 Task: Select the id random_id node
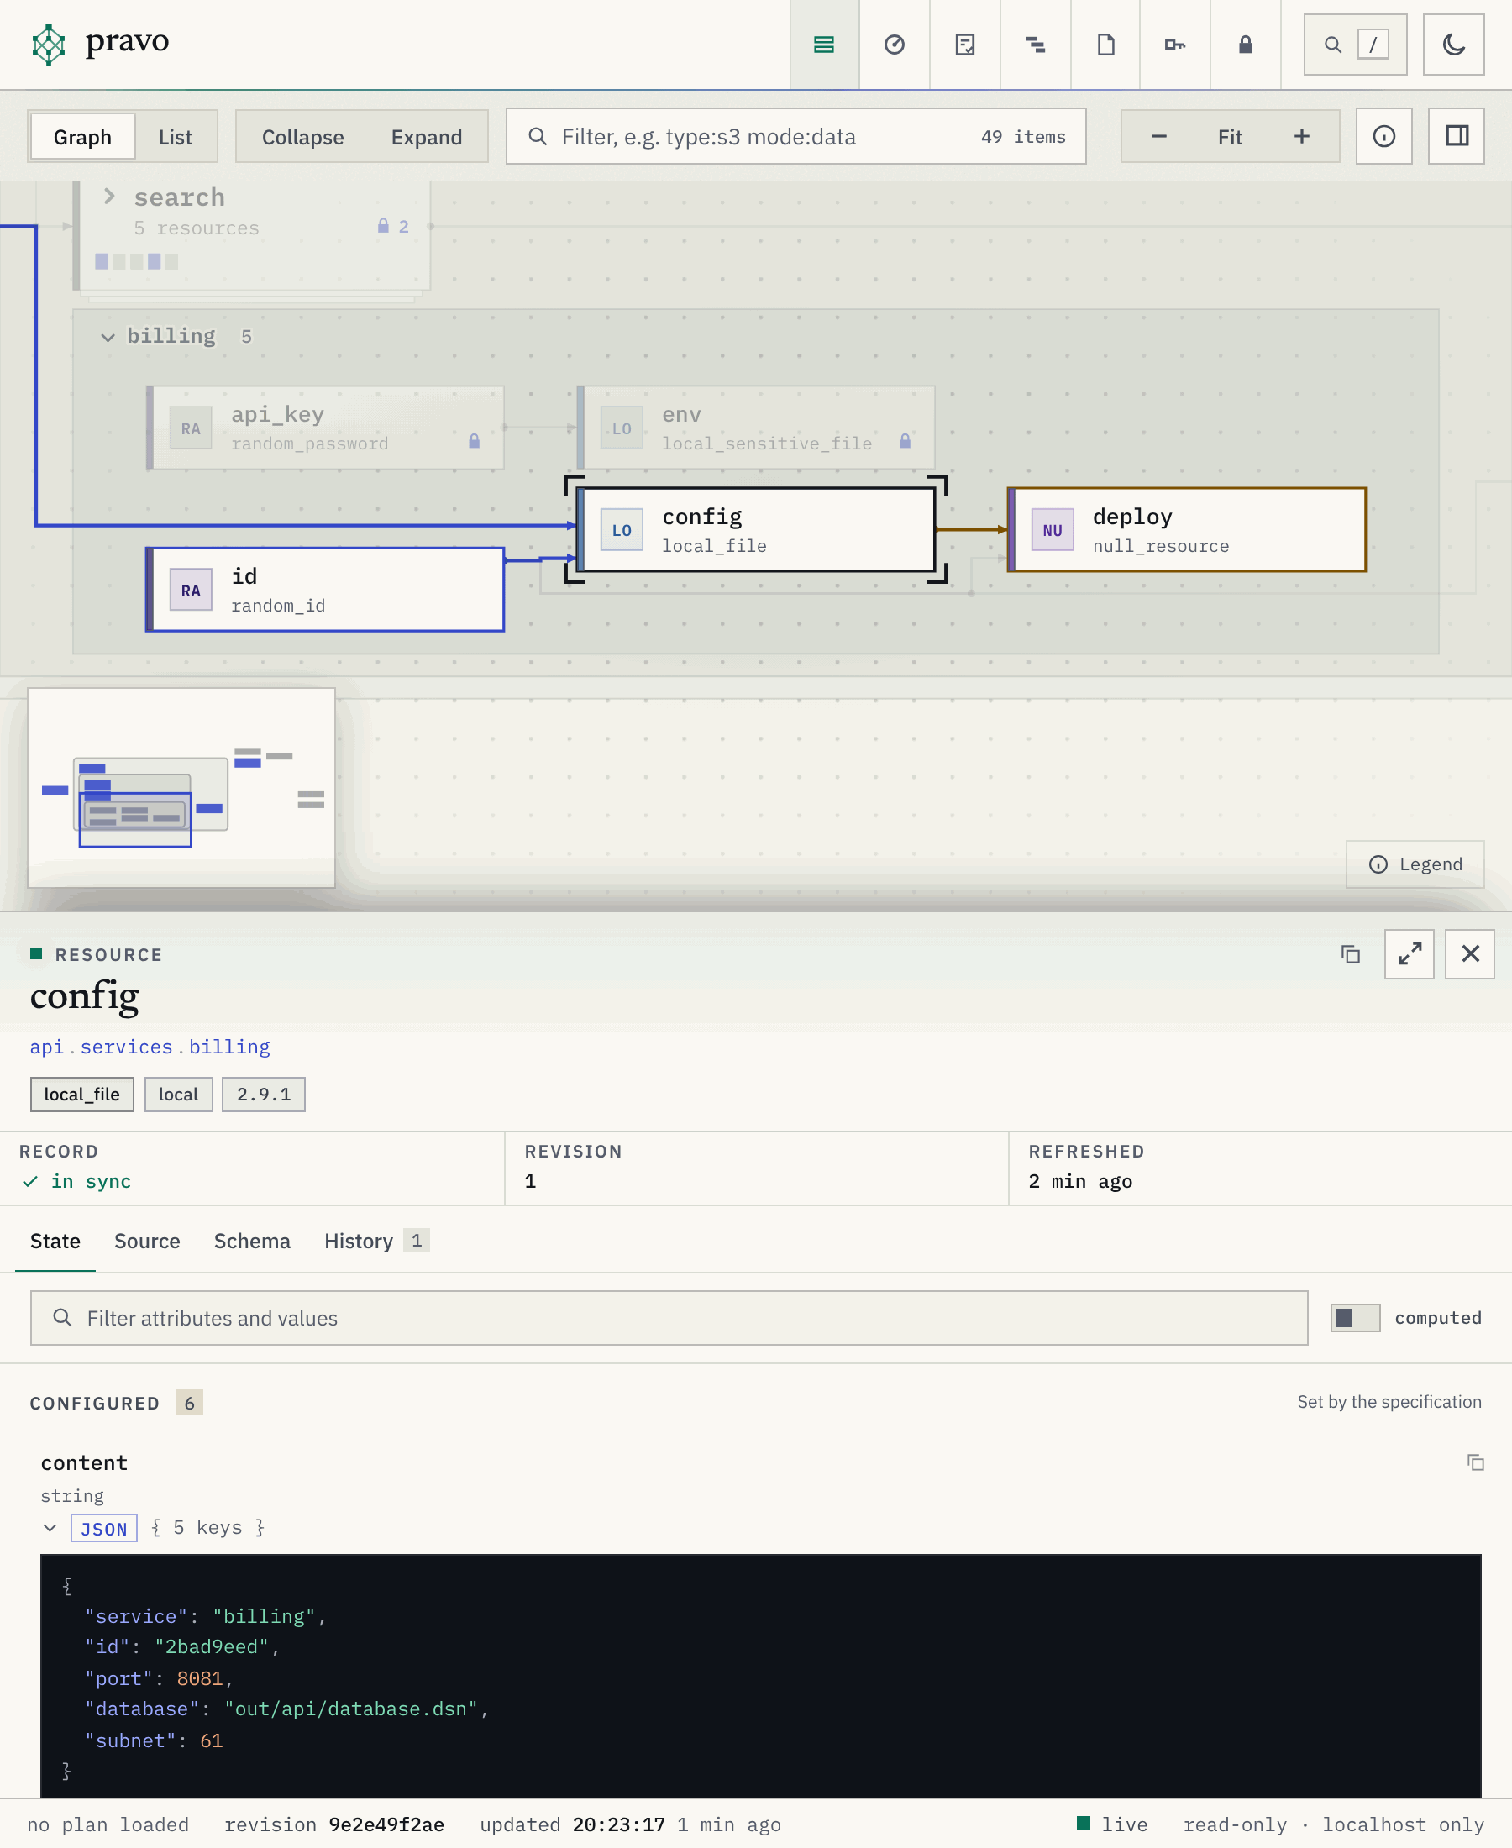[x=325, y=591]
